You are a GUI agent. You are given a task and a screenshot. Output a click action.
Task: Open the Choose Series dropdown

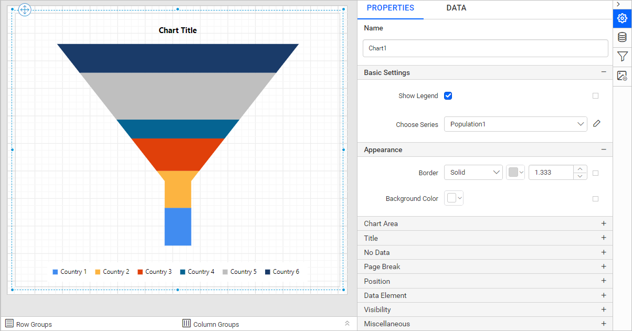pyautogui.click(x=515, y=124)
